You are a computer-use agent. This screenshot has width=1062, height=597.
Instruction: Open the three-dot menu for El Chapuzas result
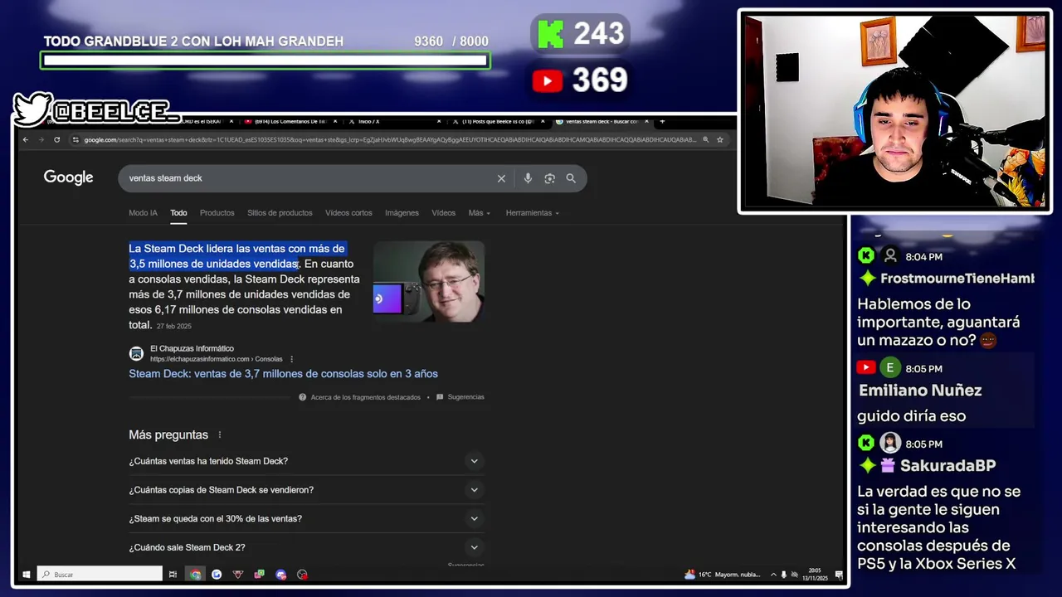(x=291, y=359)
